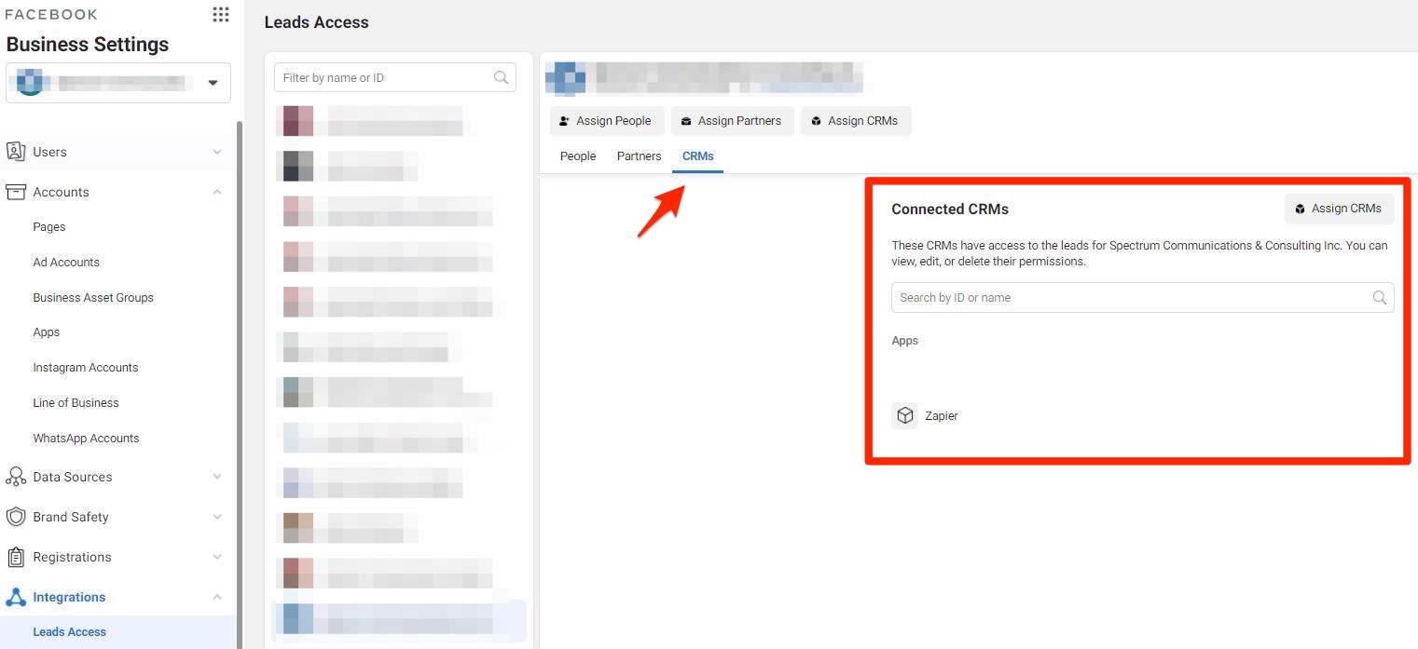
Task: Click the Registrations clipboard icon
Action: click(16, 557)
